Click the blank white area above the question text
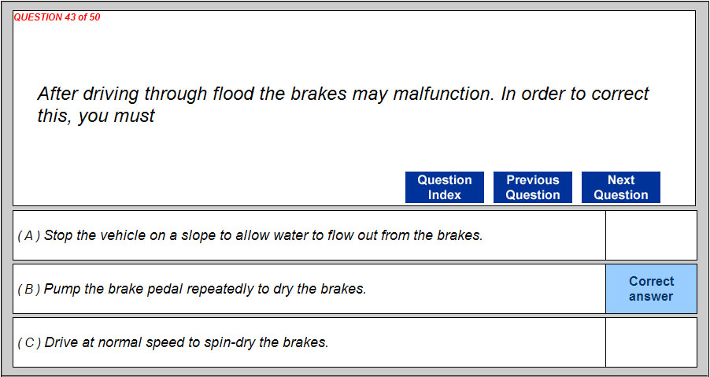This screenshot has width=710, height=377. pyautogui.click(x=354, y=47)
